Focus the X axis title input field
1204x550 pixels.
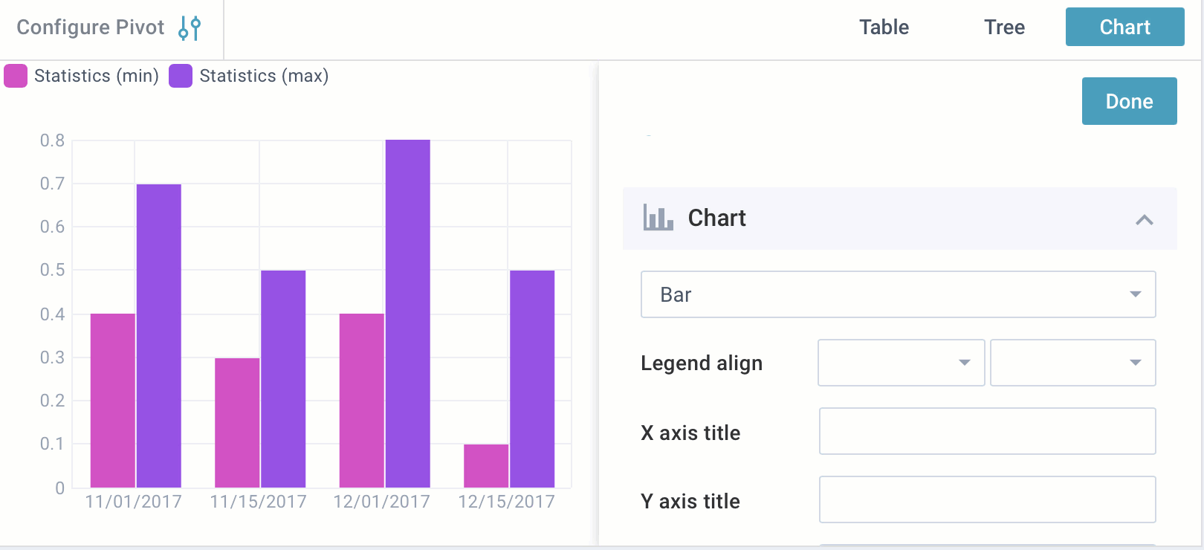(987, 431)
